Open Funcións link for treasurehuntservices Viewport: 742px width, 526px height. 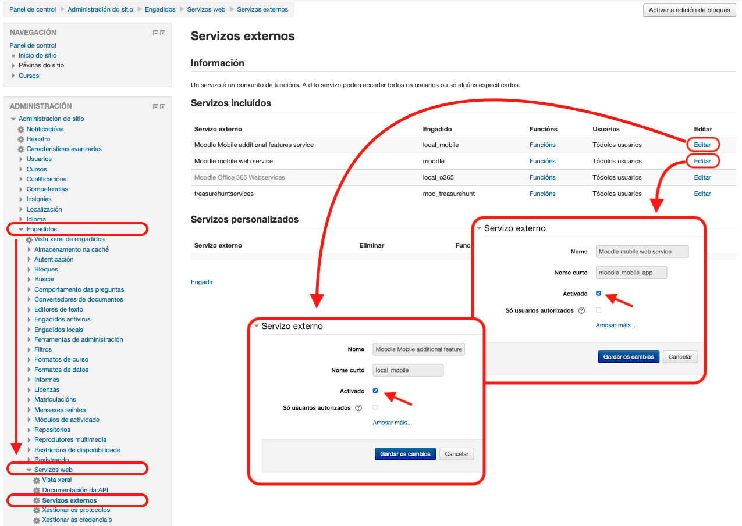coord(542,194)
